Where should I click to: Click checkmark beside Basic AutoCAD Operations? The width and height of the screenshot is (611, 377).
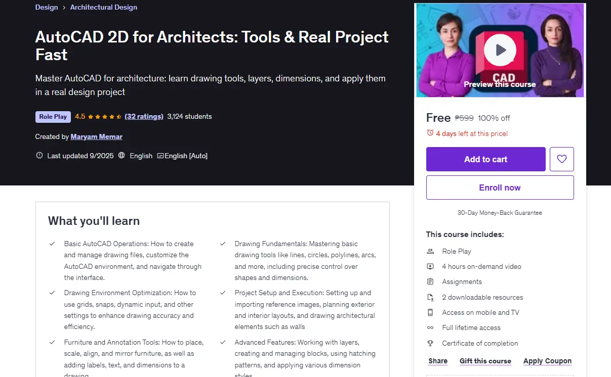point(52,244)
